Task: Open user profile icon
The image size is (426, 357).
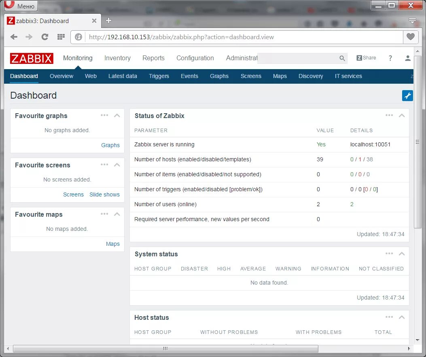Action: [x=407, y=58]
